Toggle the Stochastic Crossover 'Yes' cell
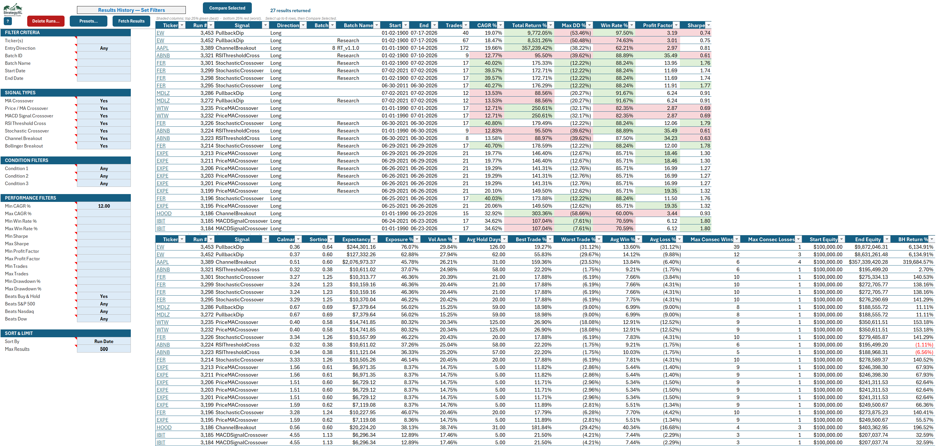This screenshot has height=446, width=936. [x=104, y=131]
